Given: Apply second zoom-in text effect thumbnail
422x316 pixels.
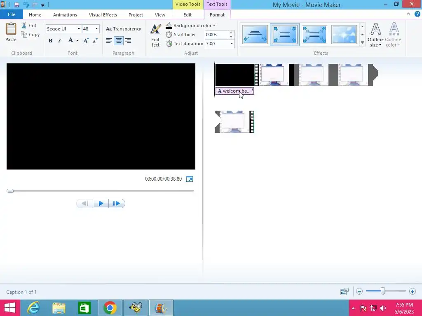Looking at the screenshot, I should coord(284,35).
